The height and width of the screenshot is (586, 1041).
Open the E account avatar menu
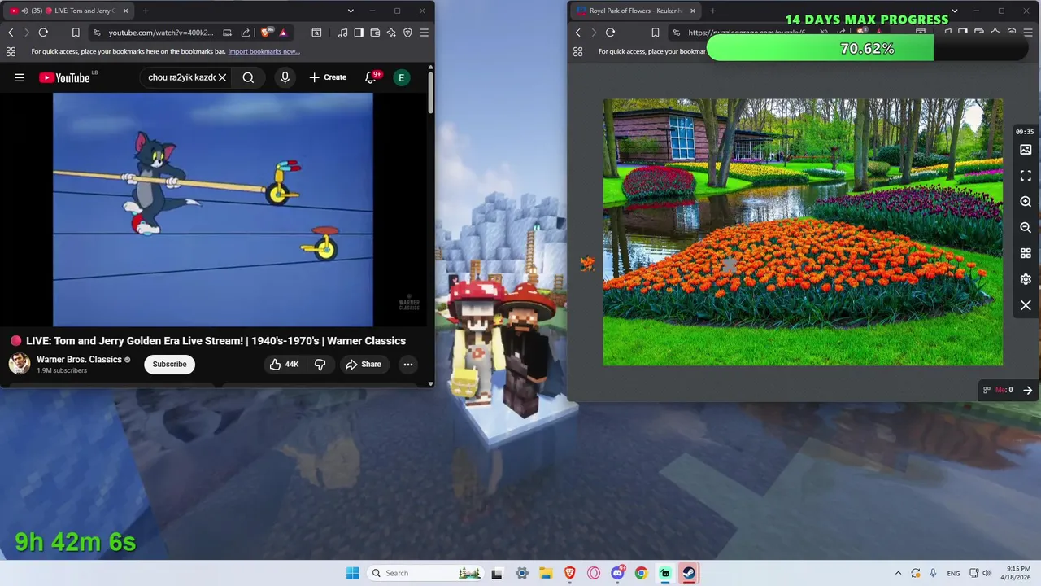click(401, 77)
